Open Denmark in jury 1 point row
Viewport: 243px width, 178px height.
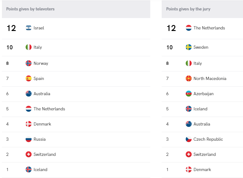tap(202, 169)
